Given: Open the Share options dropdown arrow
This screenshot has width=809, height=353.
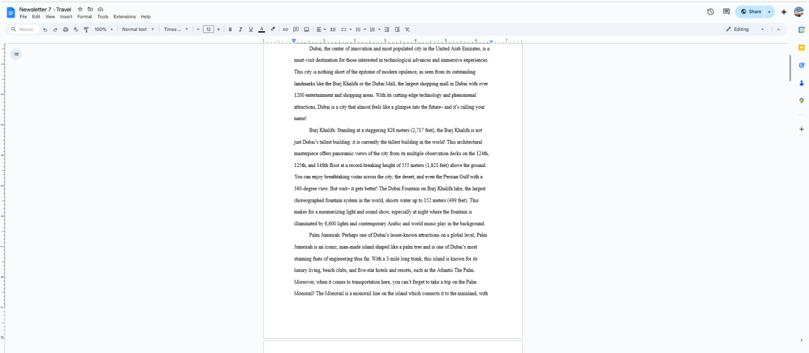Looking at the screenshot, I should click(x=769, y=12).
